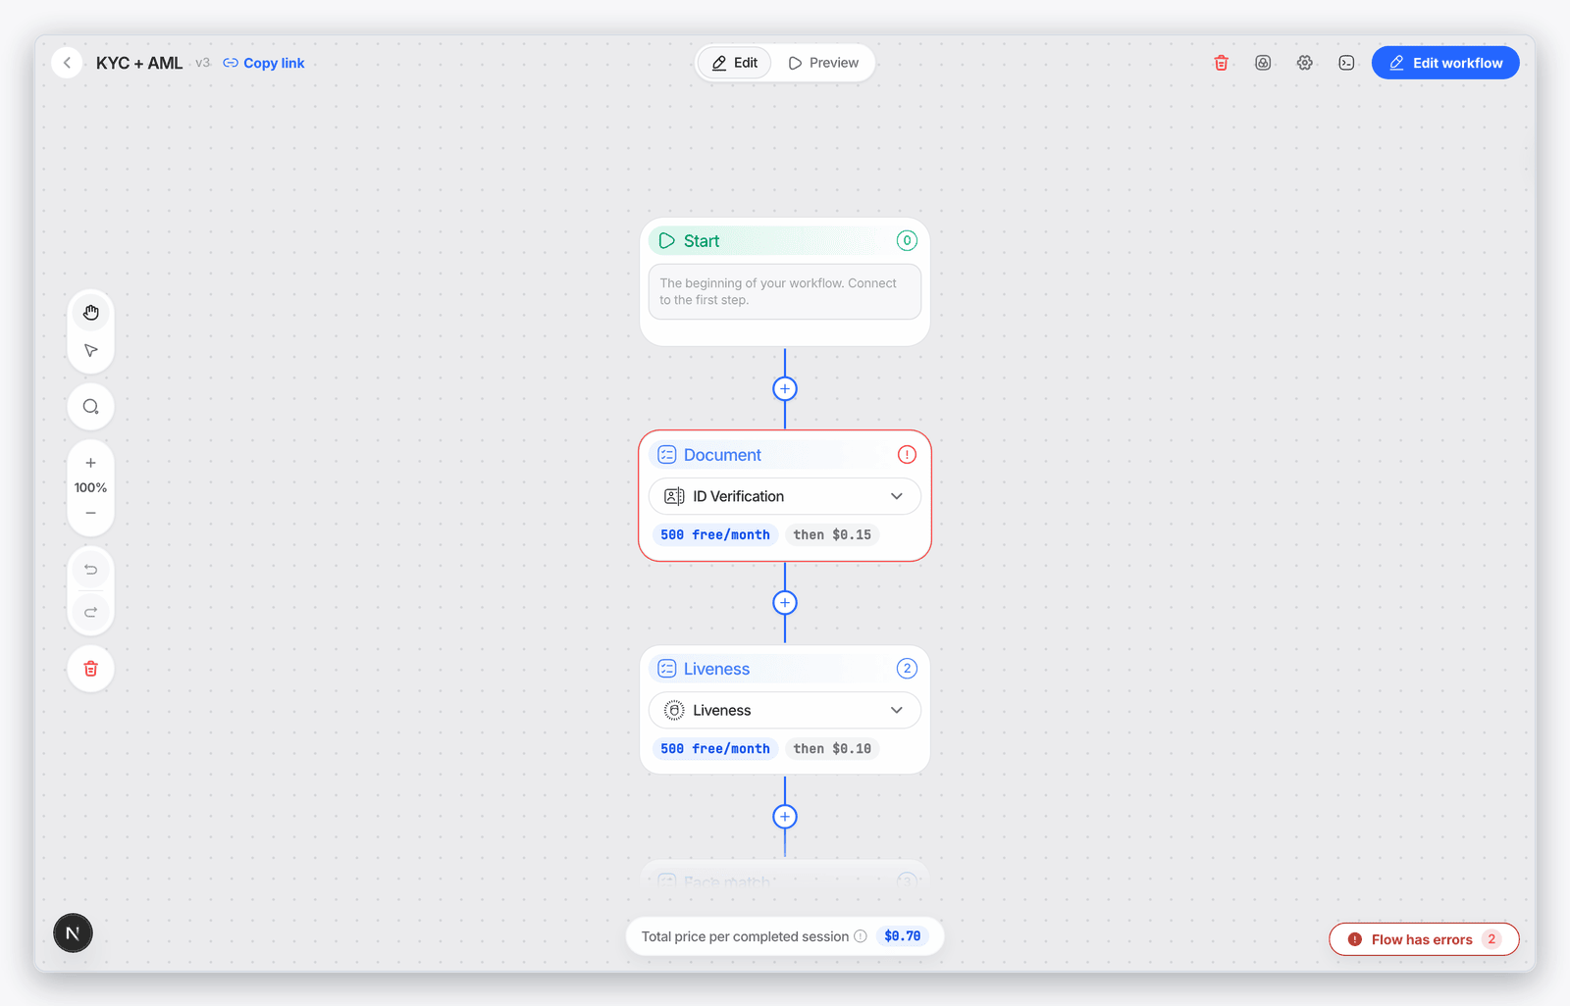The image size is (1570, 1006).
Task: Click the then $0.15 price tag
Action: coord(832,534)
